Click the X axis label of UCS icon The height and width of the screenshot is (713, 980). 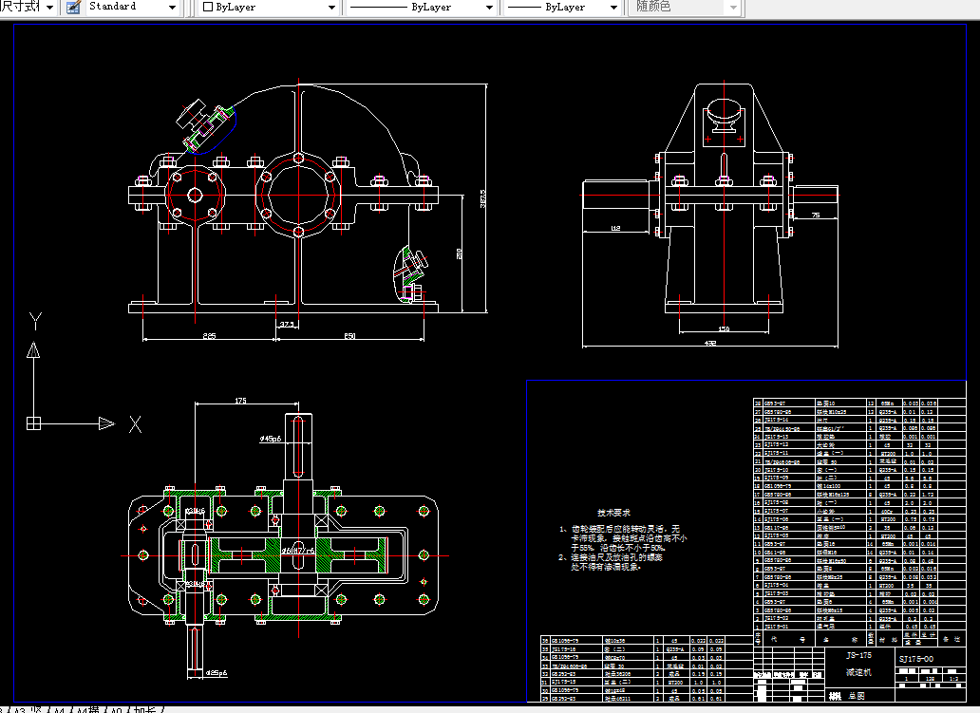(x=135, y=424)
